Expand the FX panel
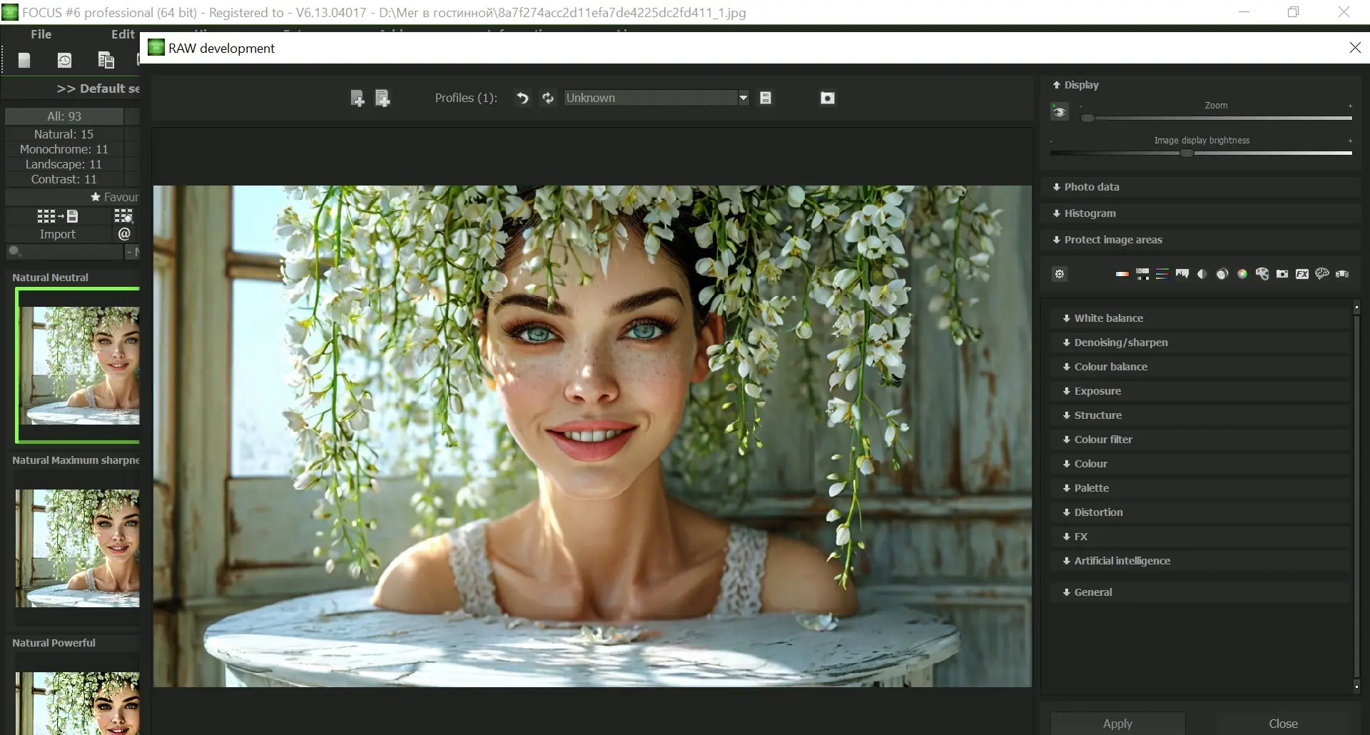This screenshot has width=1370, height=735. (1200, 537)
